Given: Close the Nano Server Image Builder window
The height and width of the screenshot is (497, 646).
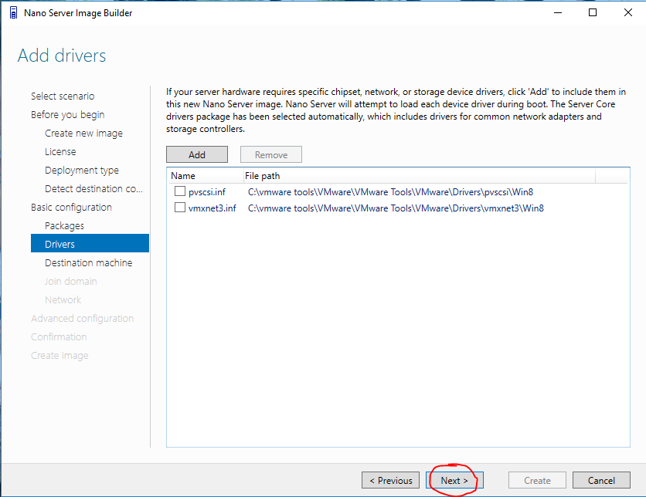Looking at the screenshot, I should click(x=628, y=13).
